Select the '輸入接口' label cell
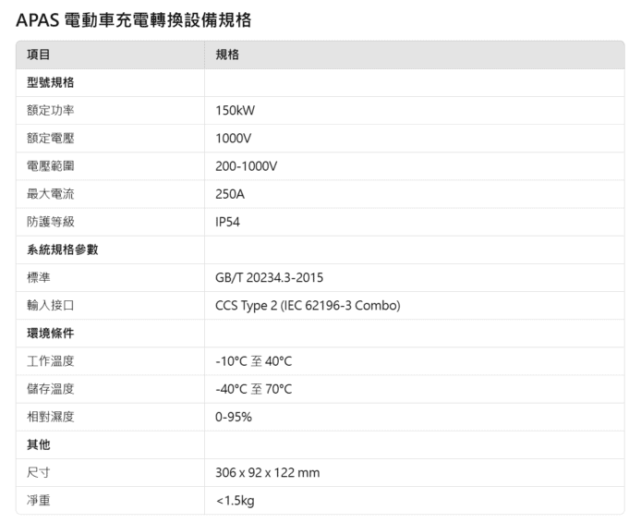Screen dimensions: 641x523 click(51, 306)
